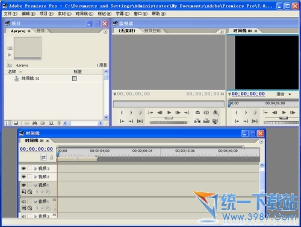Step forward one frame in Source monitor
The height and width of the screenshot is (227, 301).
coord(178,112)
